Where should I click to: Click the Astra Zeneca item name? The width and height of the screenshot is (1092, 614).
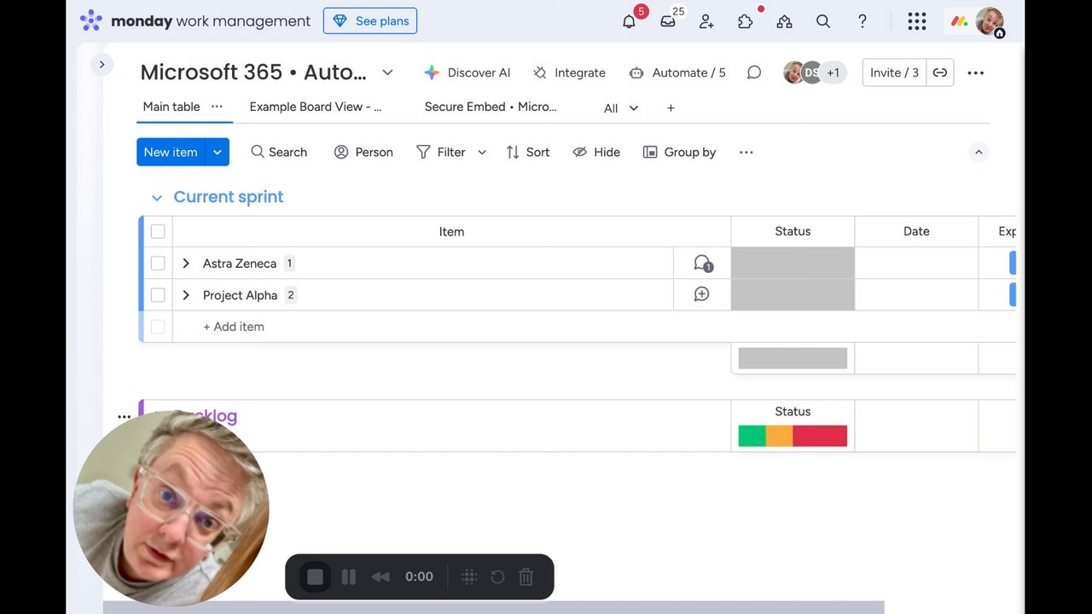pos(240,264)
